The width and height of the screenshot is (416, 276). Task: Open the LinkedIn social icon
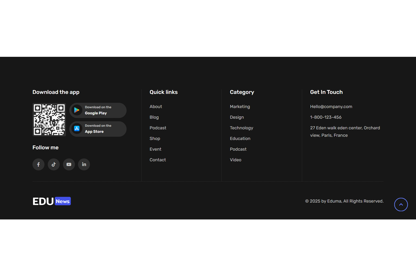[x=84, y=164]
